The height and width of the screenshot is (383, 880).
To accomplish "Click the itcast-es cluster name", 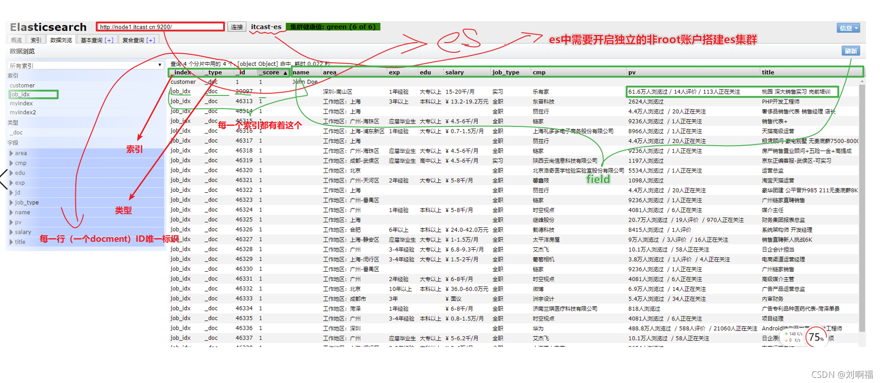I will [266, 27].
